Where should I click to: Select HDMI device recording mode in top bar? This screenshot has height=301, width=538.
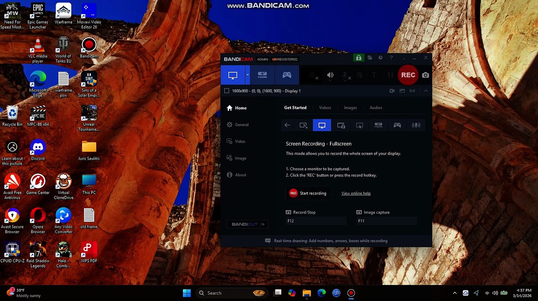pos(263,75)
